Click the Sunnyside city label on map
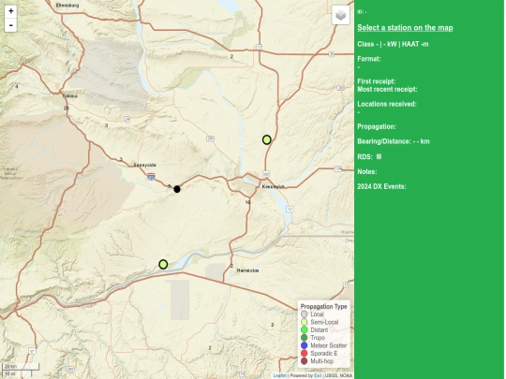This screenshot has width=506, height=379. point(145,165)
